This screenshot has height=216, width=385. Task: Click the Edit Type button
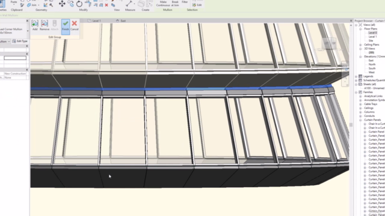click(19, 41)
